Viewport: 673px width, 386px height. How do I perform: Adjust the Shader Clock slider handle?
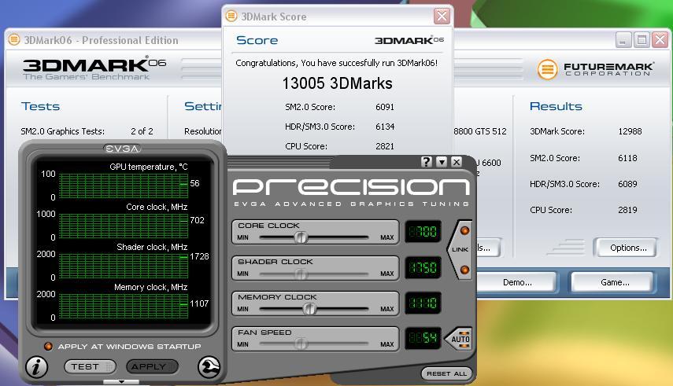coord(301,274)
